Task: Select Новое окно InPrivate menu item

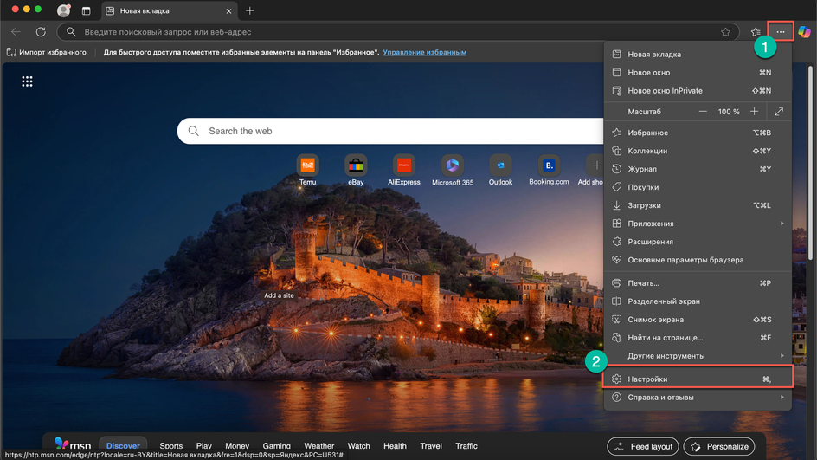Action: [x=698, y=91]
